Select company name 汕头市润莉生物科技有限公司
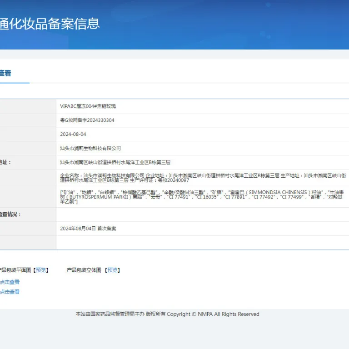The image size is (349, 349). tap(90, 148)
